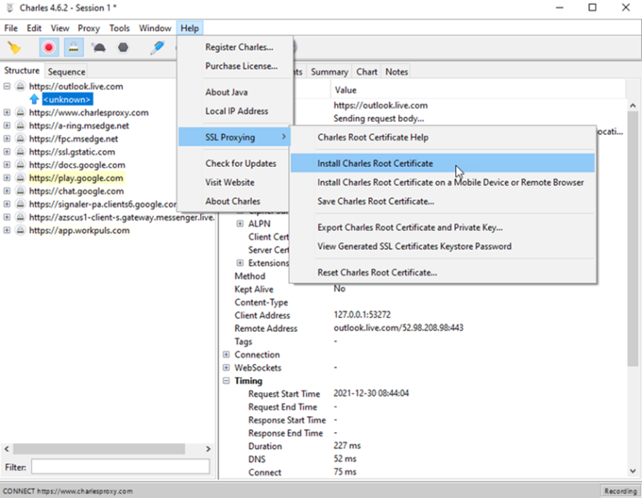Expand the WebSockets row
642x498 pixels.
(226, 368)
